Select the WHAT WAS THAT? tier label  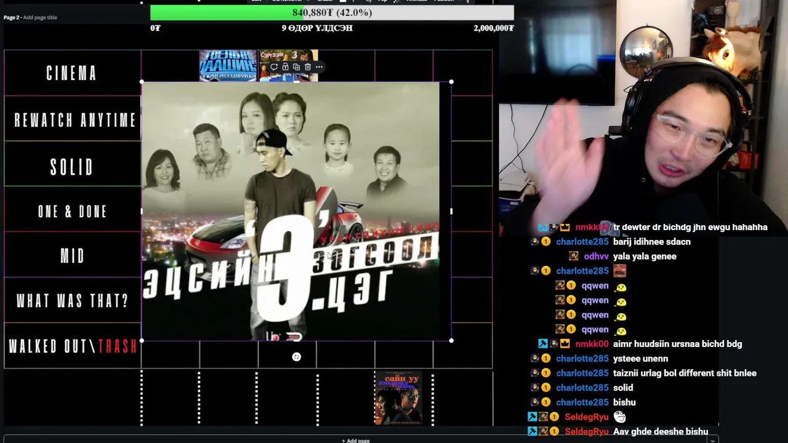pos(73,301)
